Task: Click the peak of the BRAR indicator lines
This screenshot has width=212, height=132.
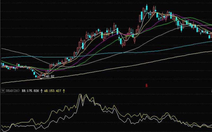Action: pos(80,95)
